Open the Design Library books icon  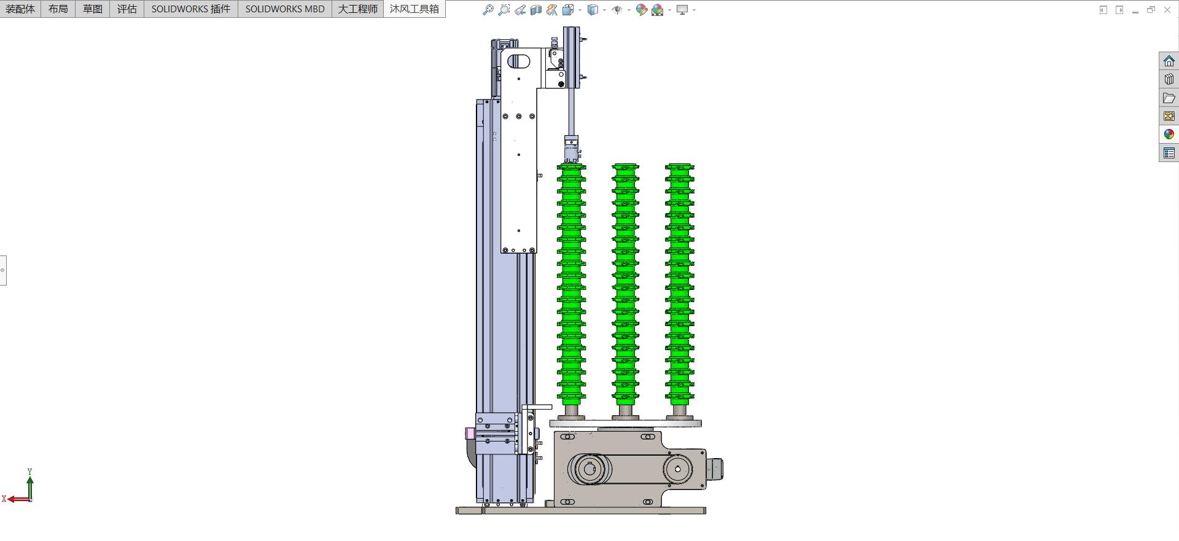tap(1169, 79)
